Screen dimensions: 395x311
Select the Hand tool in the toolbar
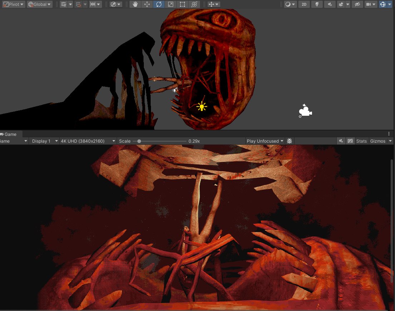(135, 4)
